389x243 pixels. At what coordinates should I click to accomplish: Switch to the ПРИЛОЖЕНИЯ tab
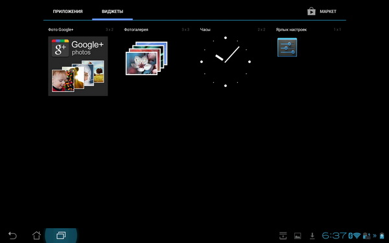67,12
